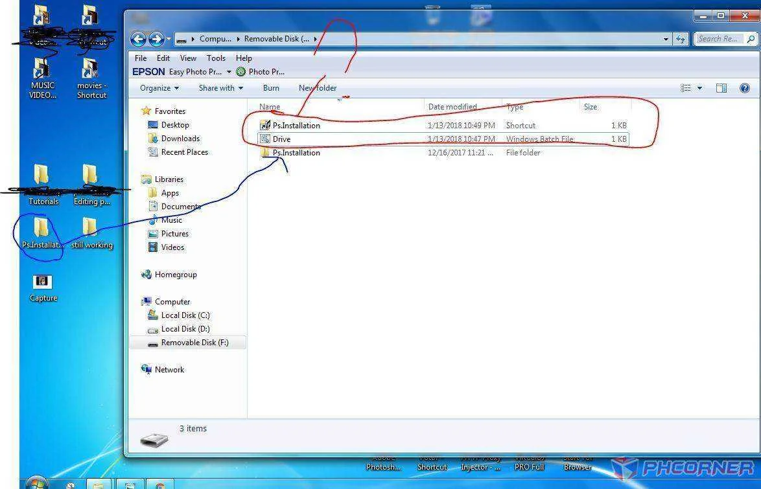Select the Ps.Installation file folder row

pos(443,153)
